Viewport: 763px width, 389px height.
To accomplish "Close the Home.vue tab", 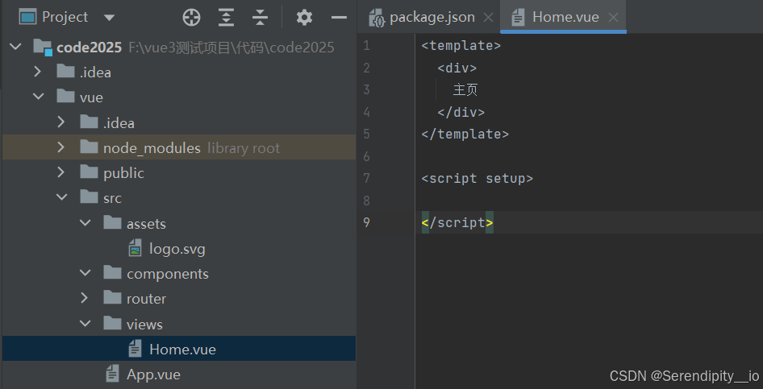I will [613, 18].
